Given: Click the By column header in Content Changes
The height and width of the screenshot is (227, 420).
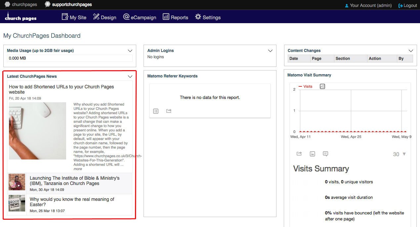Looking at the screenshot, I should (x=405, y=59).
